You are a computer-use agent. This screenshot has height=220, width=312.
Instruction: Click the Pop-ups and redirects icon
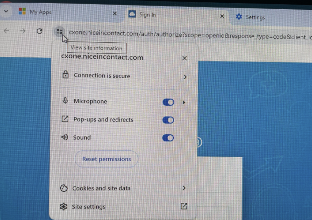tap(65, 119)
